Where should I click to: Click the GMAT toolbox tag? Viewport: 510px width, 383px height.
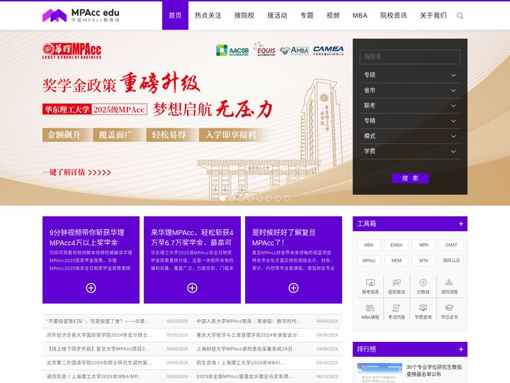(451, 245)
